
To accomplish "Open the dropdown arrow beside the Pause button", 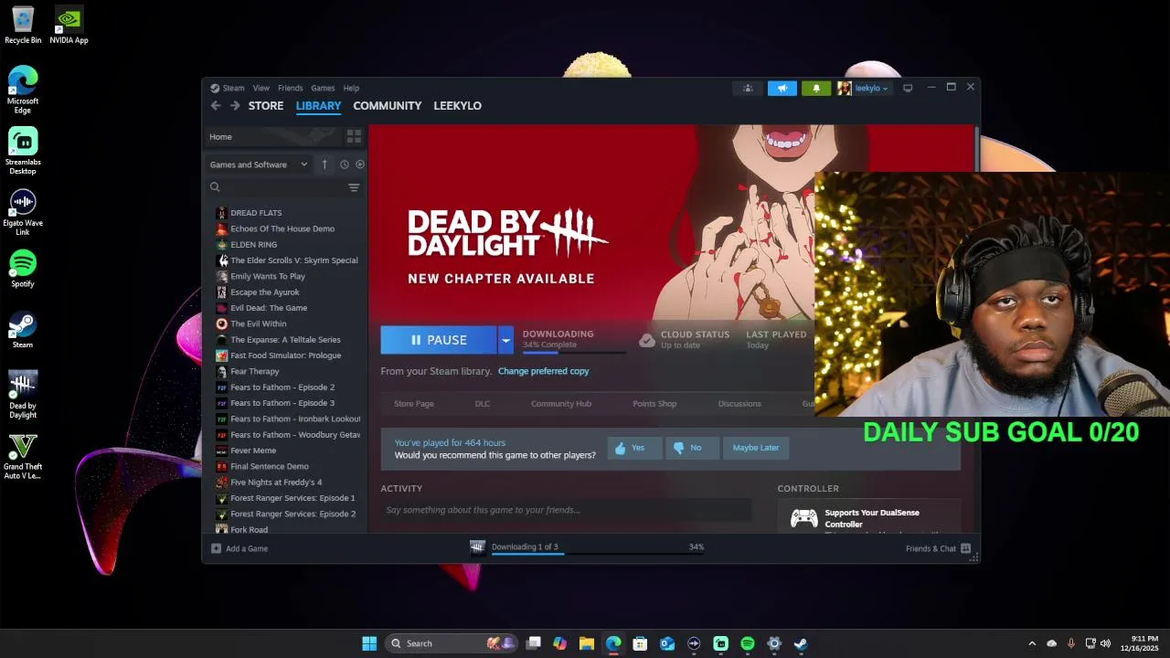I will point(505,340).
